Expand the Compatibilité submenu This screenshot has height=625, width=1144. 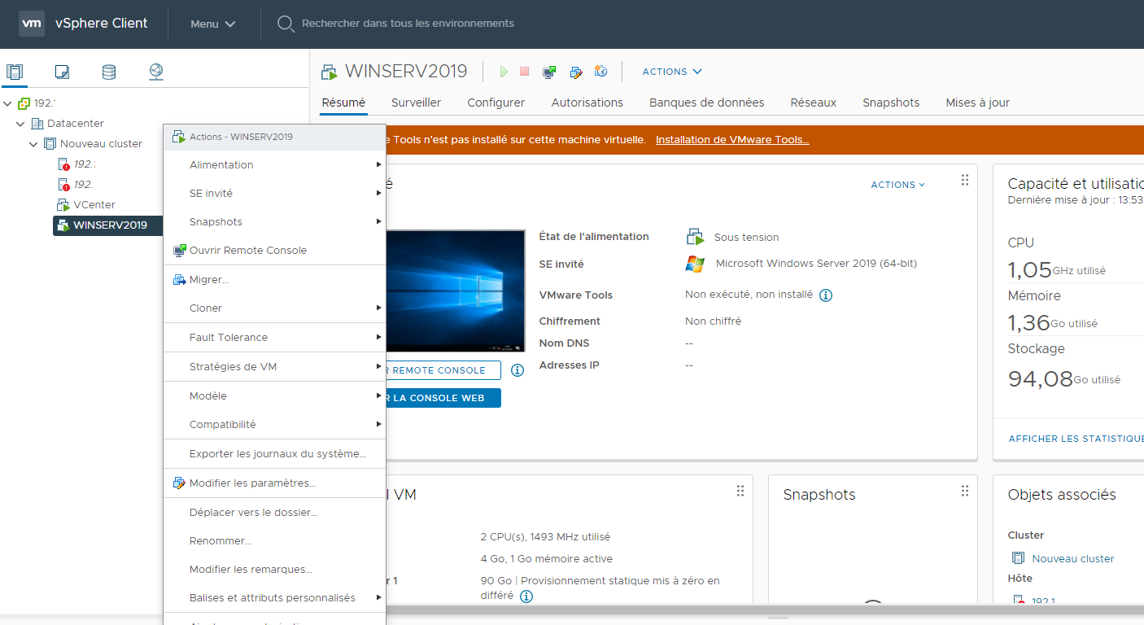click(x=274, y=425)
